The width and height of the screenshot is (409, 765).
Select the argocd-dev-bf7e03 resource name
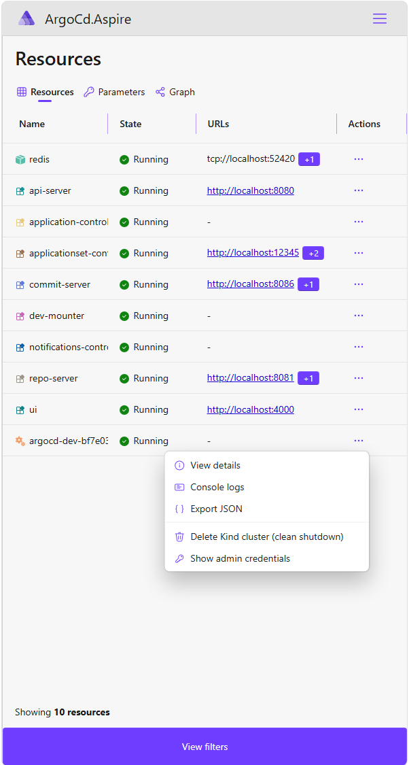[68, 441]
